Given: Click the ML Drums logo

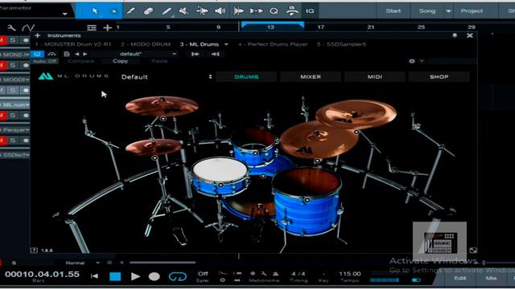Looking at the screenshot, I should click(46, 77).
